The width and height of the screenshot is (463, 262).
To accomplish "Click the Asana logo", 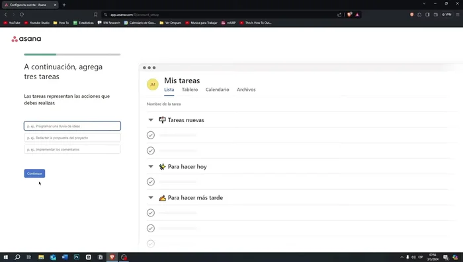I will pyautogui.click(x=26, y=39).
